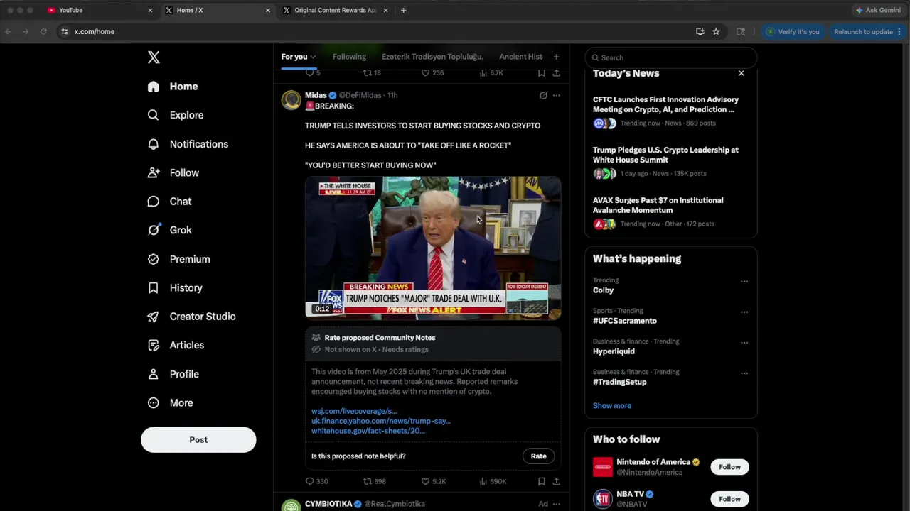Switch to Original Content Rewards browser tab
This screenshot has height=511, width=910.
(x=335, y=10)
